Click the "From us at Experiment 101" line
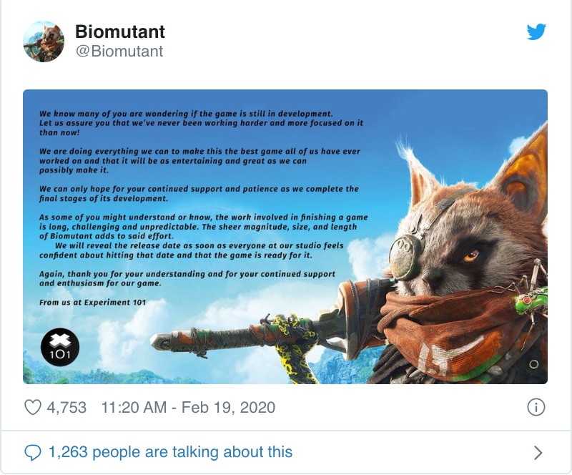This screenshot has width=572, height=475. point(93,303)
